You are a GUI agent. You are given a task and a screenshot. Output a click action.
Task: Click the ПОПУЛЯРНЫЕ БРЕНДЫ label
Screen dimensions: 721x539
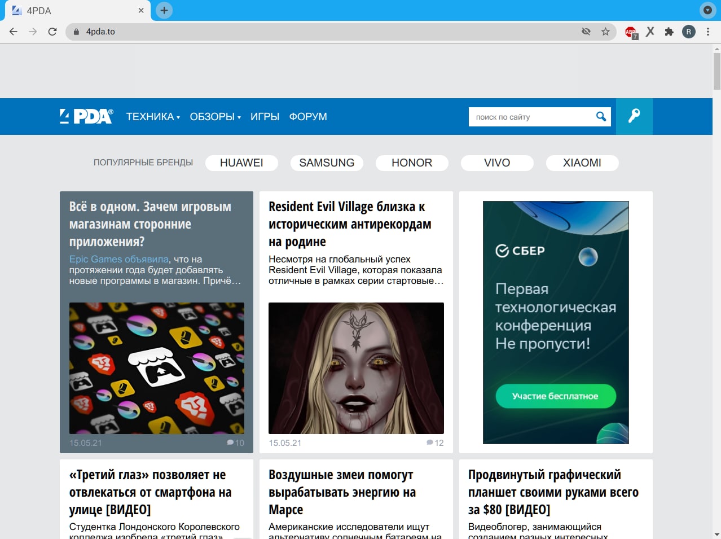[x=143, y=163]
